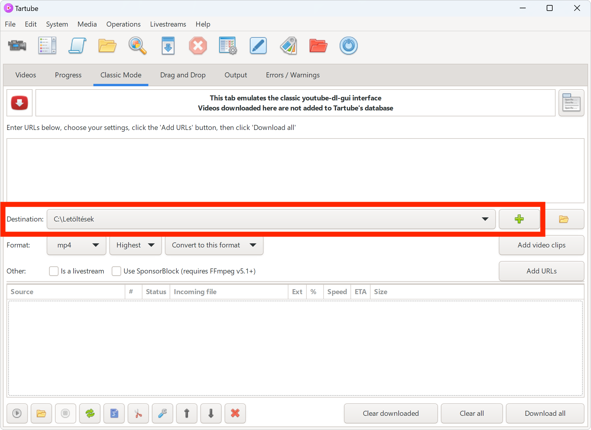Click the power/shutdown toolbar icon
This screenshot has height=430, width=591.
point(348,45)
